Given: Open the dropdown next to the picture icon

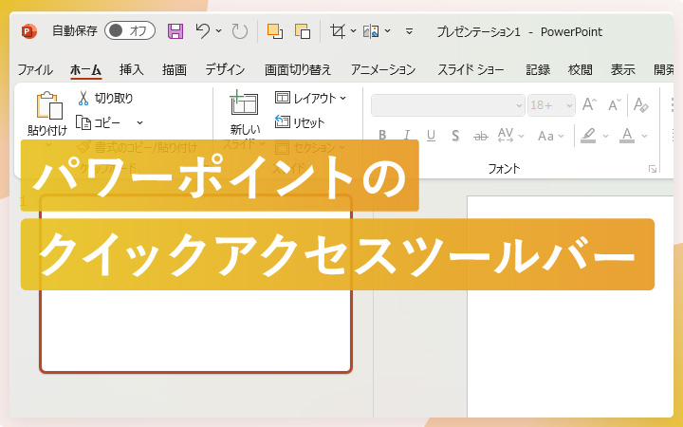Looking at the screenshot, I should [x=387, y=31].
